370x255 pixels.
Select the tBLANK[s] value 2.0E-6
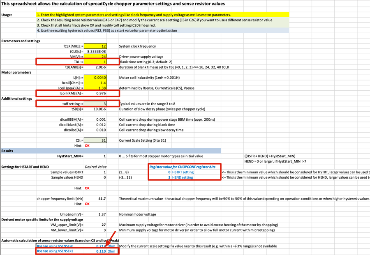tap(95, 67)
